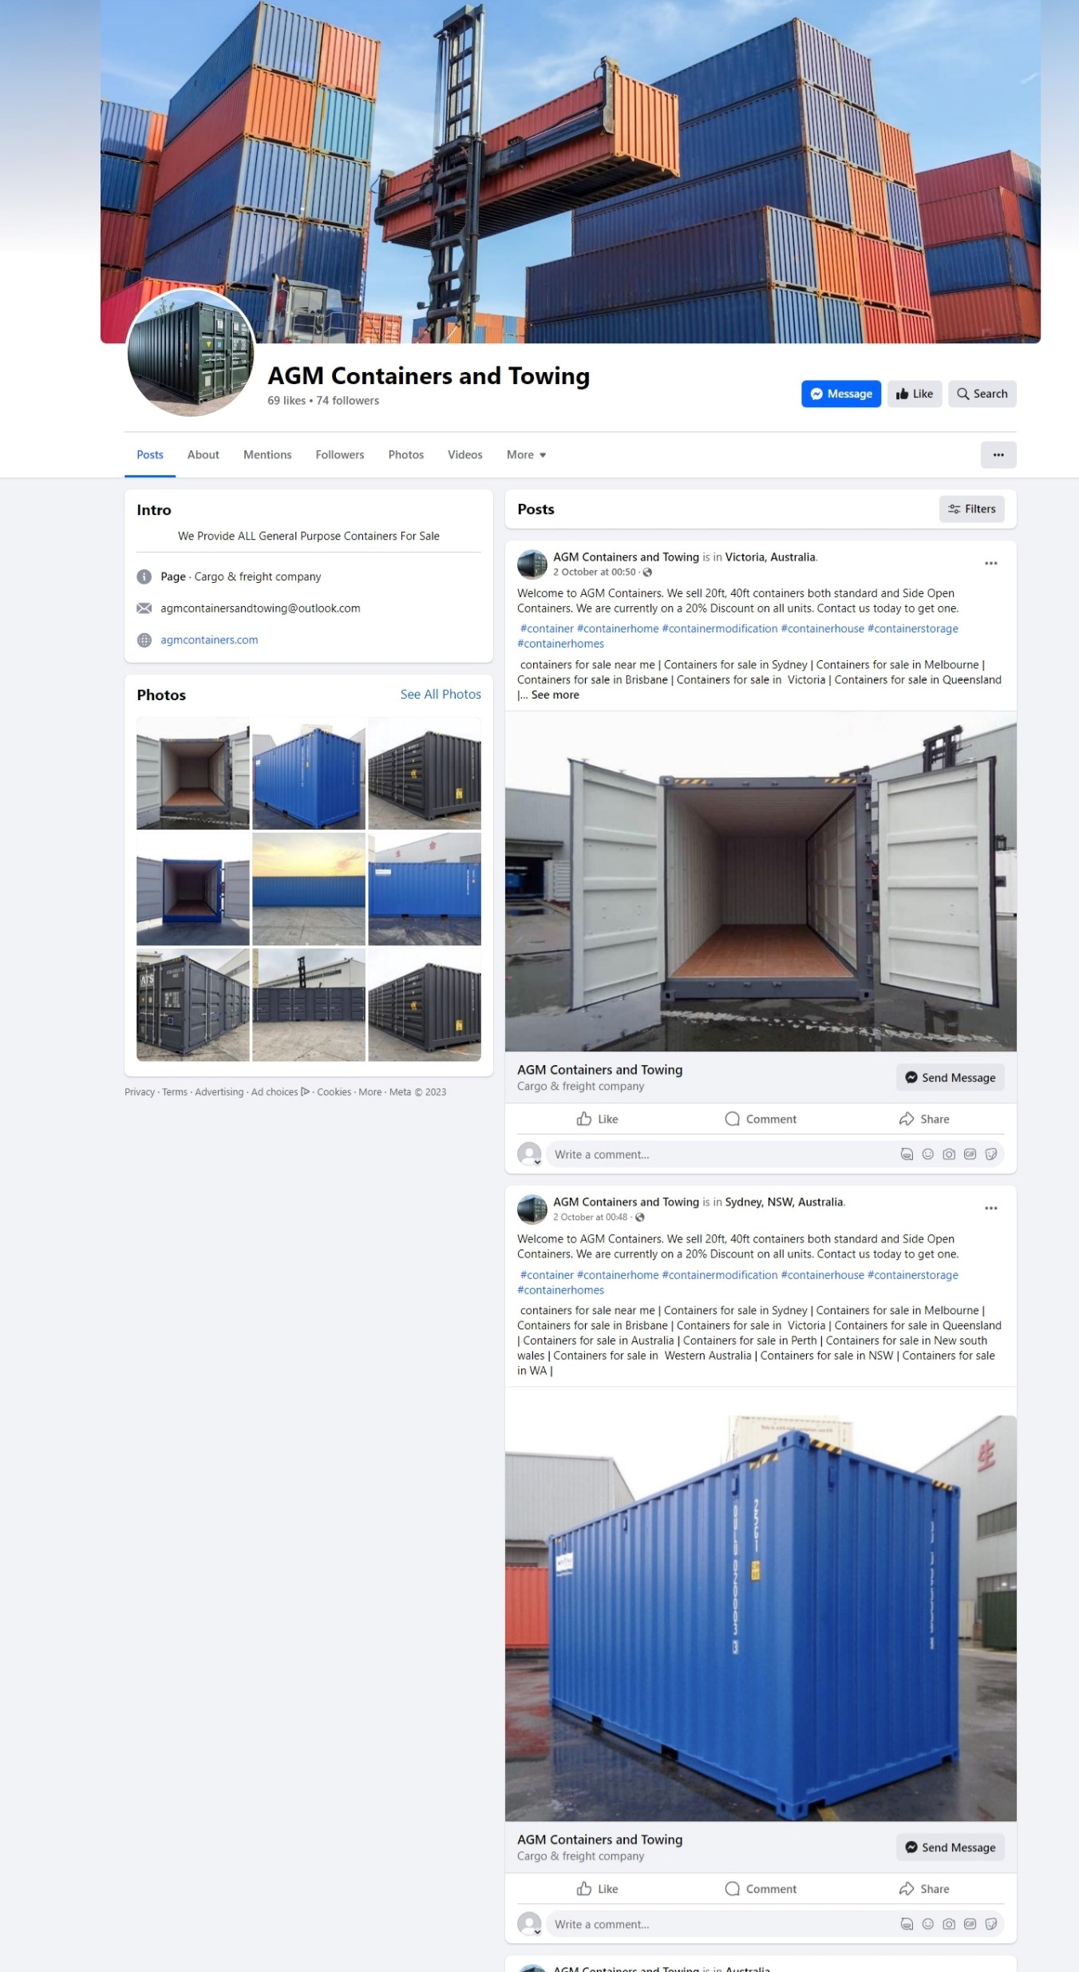This screenshot has height=1972, width=1079.
Task: Click See All Photos link
Action: (x=441, y=695)
